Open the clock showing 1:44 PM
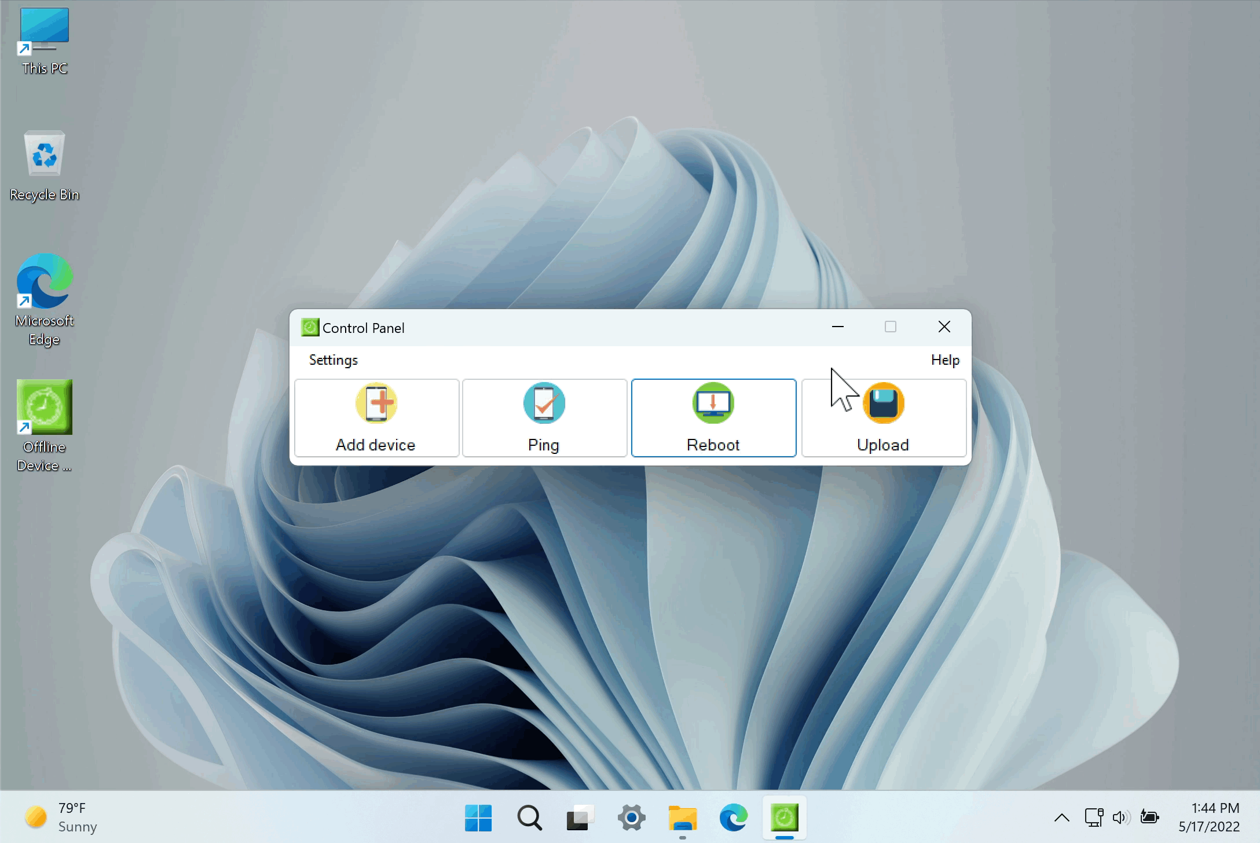This screenshot has width=1260, height=843. point(1209,818)
